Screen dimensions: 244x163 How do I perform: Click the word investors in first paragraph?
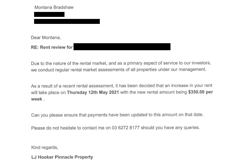tap(201, 63)
